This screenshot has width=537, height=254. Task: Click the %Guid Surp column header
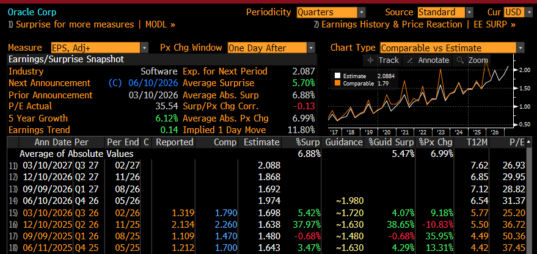tap(392, 142)
